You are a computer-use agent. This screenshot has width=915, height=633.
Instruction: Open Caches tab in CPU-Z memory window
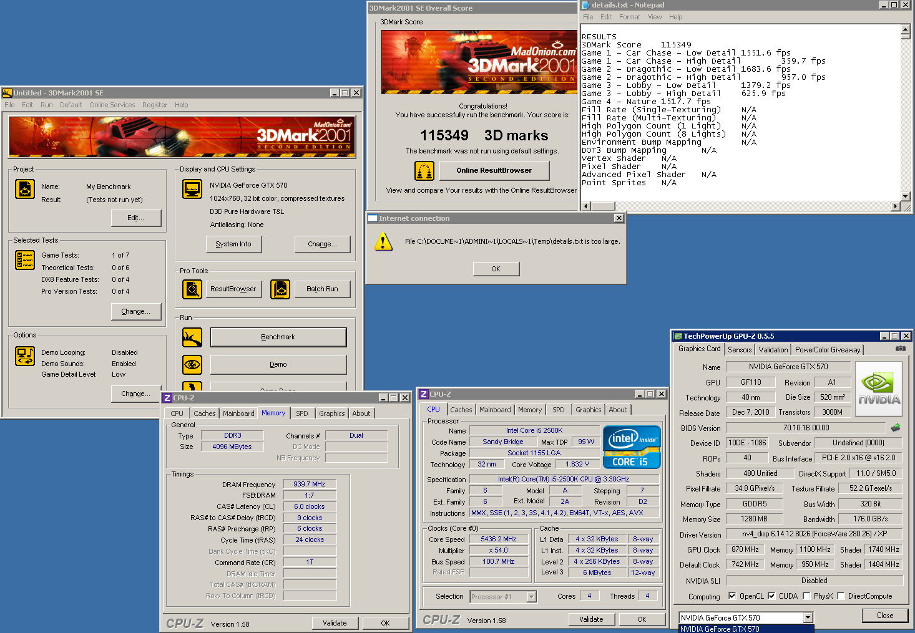pyautogui.click(x=204, y=413)
